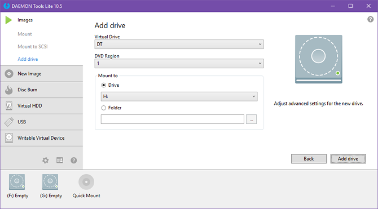
Task: Click the large virtual drive illustration
Action: [x=318, y=59]
